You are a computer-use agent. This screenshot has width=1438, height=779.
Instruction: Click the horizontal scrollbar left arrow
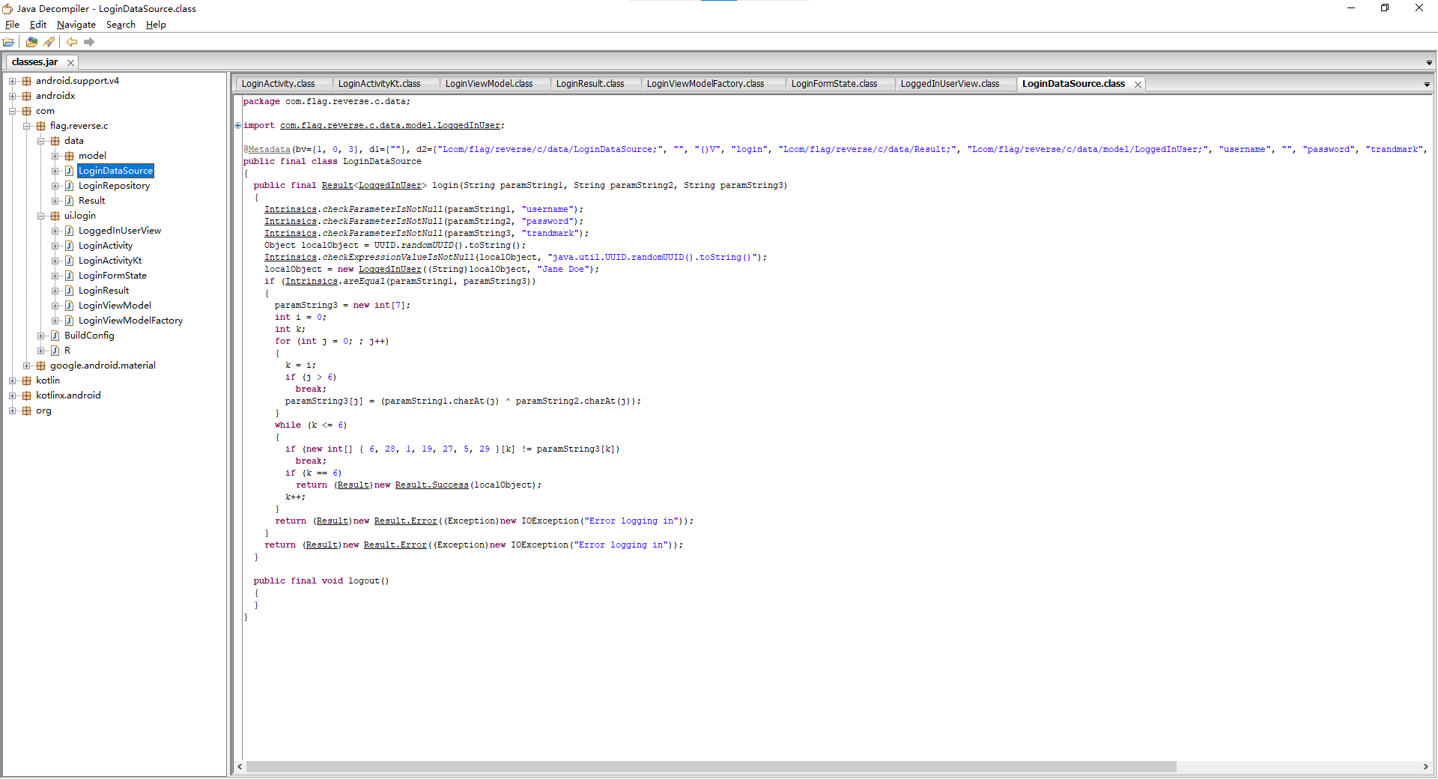pyautogui.click(x=240, y=767)
